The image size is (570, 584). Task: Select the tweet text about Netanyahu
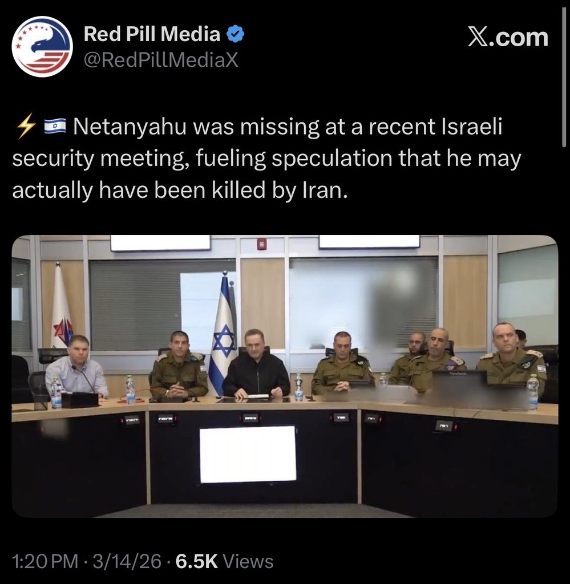tap(267, 159)
